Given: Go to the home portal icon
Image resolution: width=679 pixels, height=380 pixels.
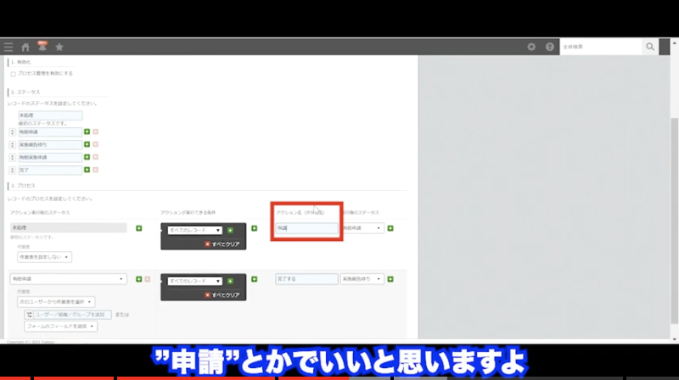Looking at the screenshot, I should [x=25, y=47].
